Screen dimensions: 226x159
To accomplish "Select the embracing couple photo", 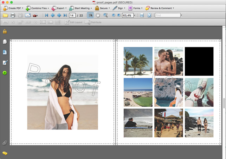I will coord(169,61).
